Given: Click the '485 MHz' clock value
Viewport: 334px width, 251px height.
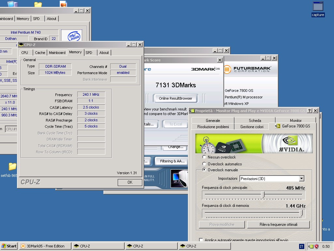Looking at the screenshot, I should point(296,188).
